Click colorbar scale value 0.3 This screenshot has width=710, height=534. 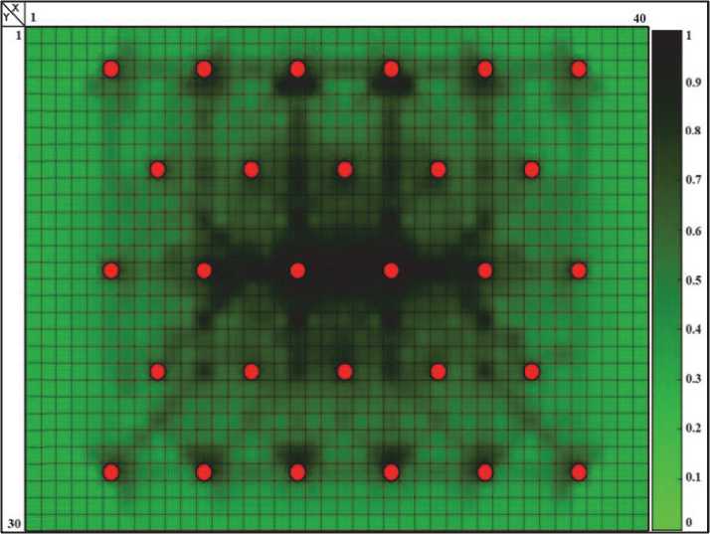pyautogui.click(x=693, y=378)
